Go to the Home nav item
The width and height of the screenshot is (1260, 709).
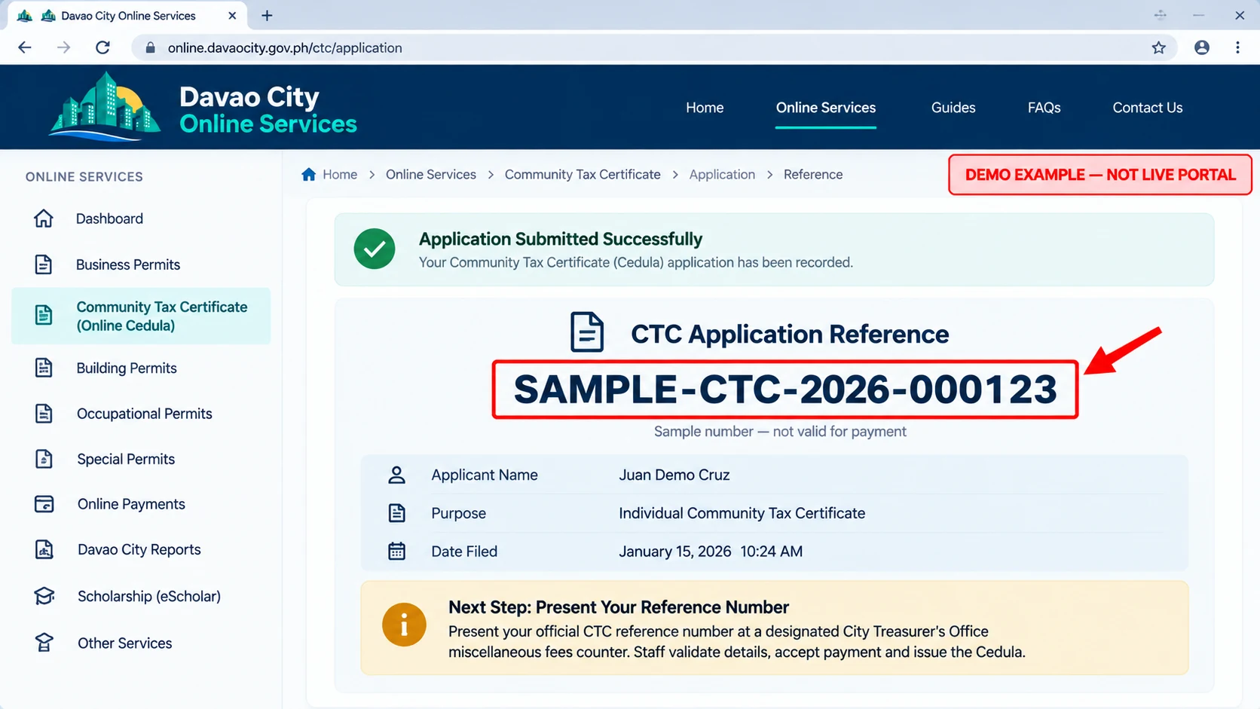coord(705,108)
